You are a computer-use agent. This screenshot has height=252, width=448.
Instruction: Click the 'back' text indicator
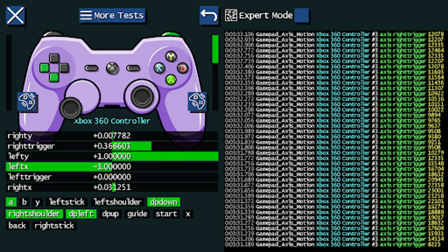coord(17,226)
